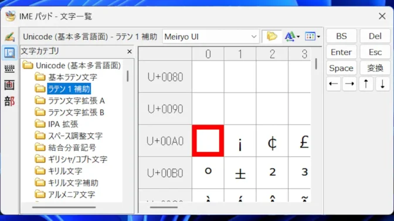Click the U+00A0 row header
394x221 pixels.
coord(165,141)
